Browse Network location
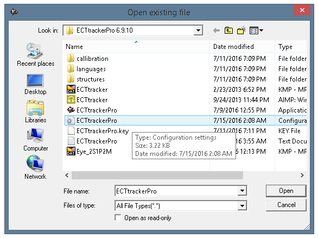Image resolution: width=318 pixels, height=238 pixels. coord(35,167)
